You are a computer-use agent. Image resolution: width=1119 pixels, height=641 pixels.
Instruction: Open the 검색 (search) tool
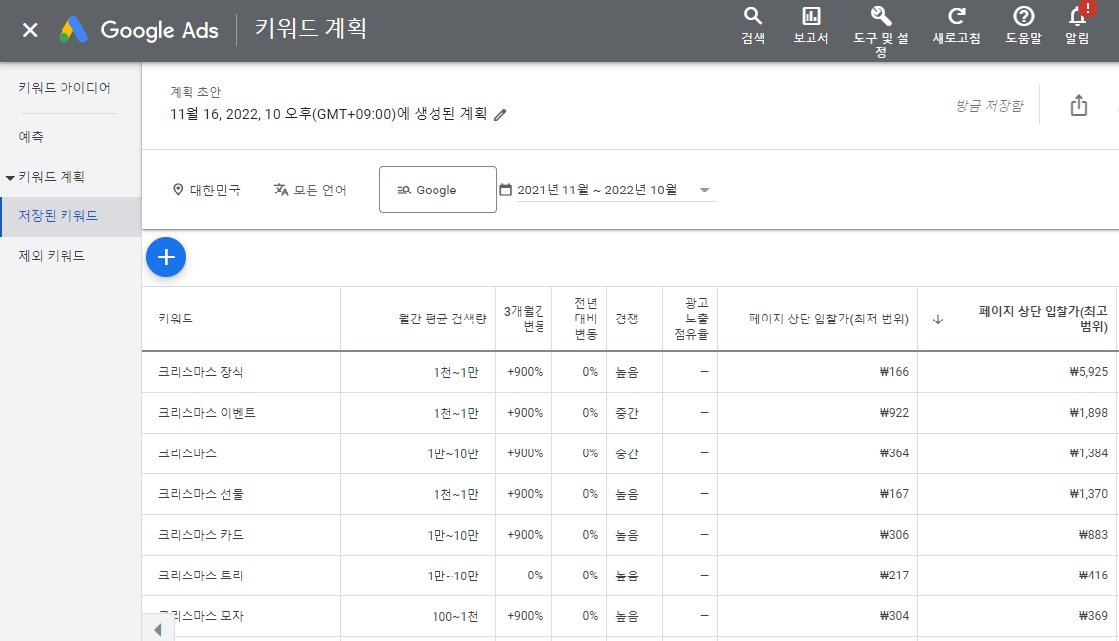(753, 22)
